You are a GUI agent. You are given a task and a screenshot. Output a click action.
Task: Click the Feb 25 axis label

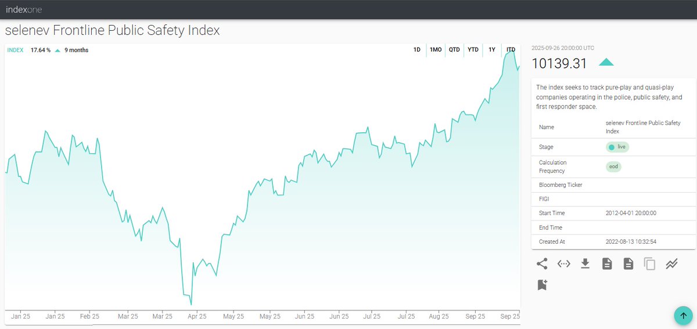point(90,317)
